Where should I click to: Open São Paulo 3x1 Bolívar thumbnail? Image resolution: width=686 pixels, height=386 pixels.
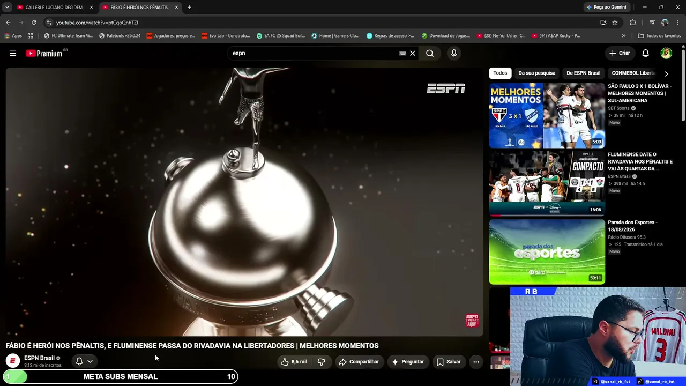pos(547,115)
